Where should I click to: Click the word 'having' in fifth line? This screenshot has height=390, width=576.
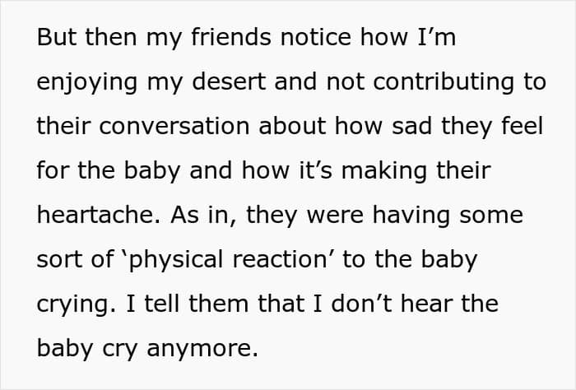tap(411, 216)
